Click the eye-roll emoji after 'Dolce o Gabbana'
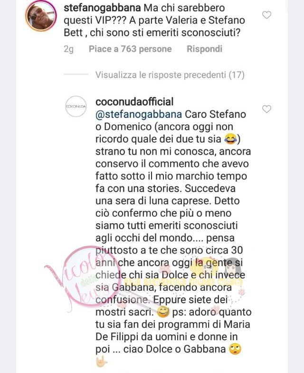The image size is (304, 373). coord(235,349)
